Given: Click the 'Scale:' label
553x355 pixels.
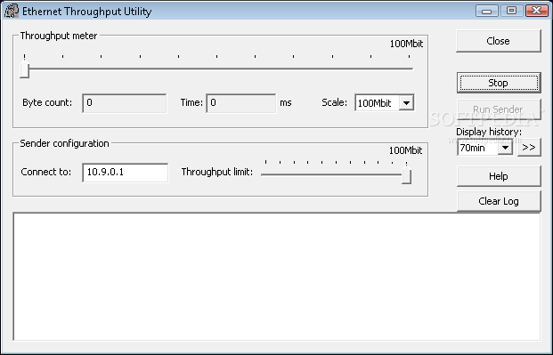Looking at the screenshot, I should [x=334, y=102].
